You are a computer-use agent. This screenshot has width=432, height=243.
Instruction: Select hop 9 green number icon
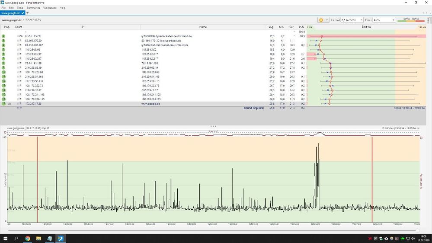(x=3, y=67)
